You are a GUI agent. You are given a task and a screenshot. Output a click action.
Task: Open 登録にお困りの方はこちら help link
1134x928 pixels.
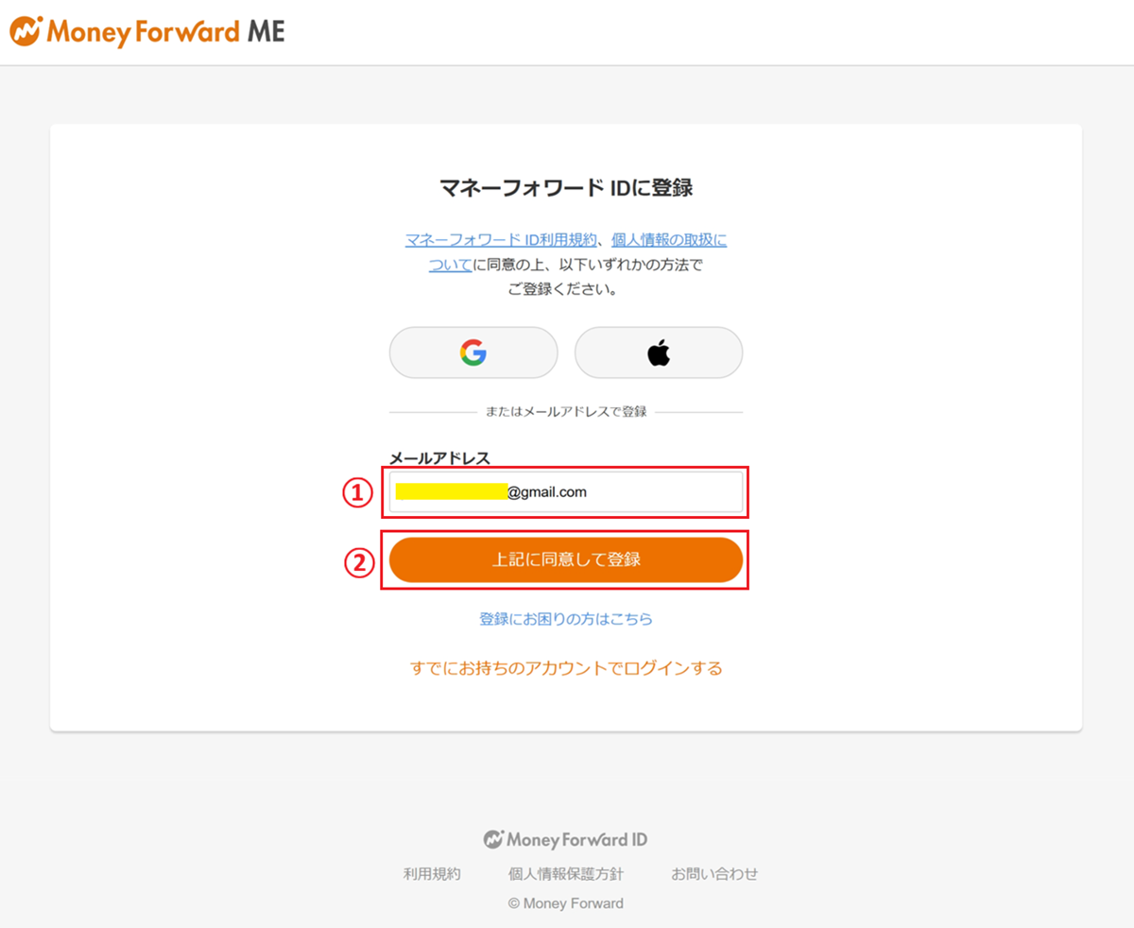coord(565,619)
